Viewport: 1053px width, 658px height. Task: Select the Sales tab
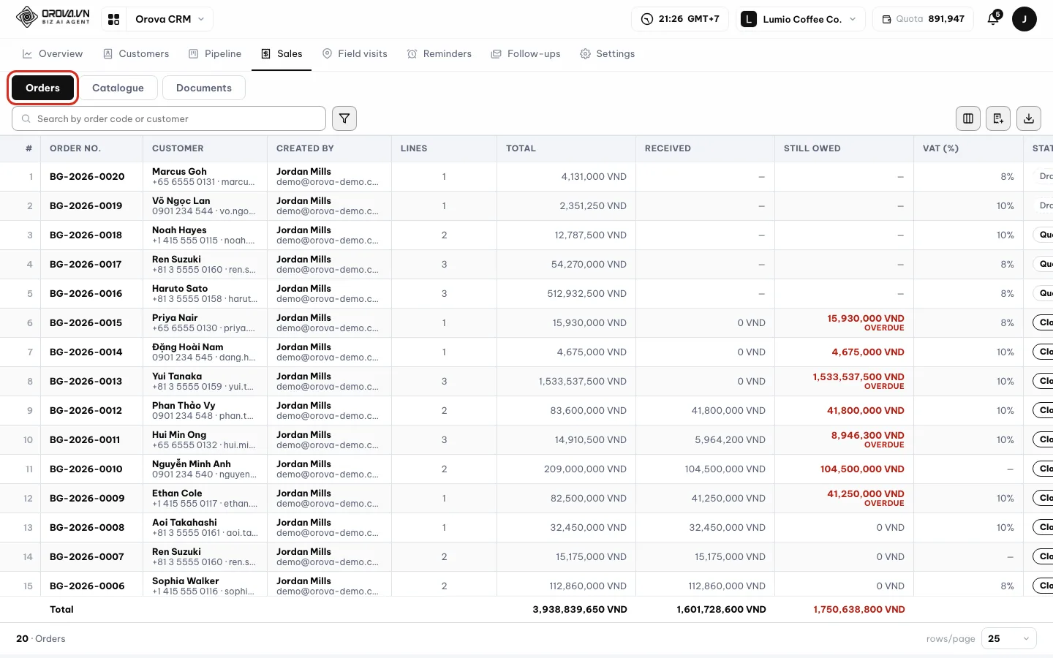[282, 54]
